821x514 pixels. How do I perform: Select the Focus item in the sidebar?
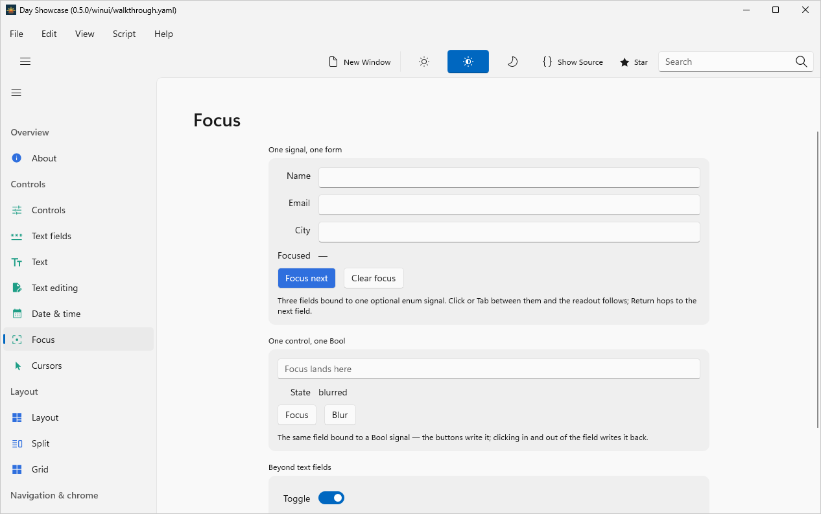click(x=78, y=340)
